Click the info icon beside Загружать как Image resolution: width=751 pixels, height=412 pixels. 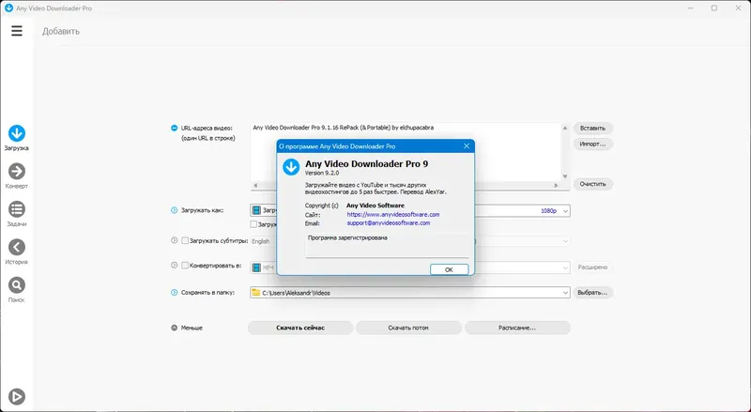[175, 210]
